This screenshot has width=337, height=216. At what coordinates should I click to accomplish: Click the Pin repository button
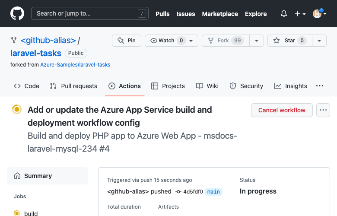(127, 41)
